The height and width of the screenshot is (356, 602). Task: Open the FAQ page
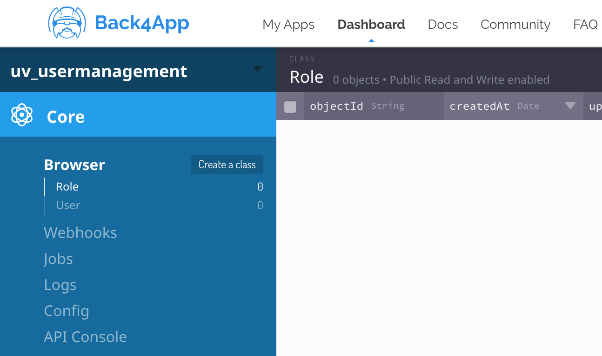pos(585,24)
